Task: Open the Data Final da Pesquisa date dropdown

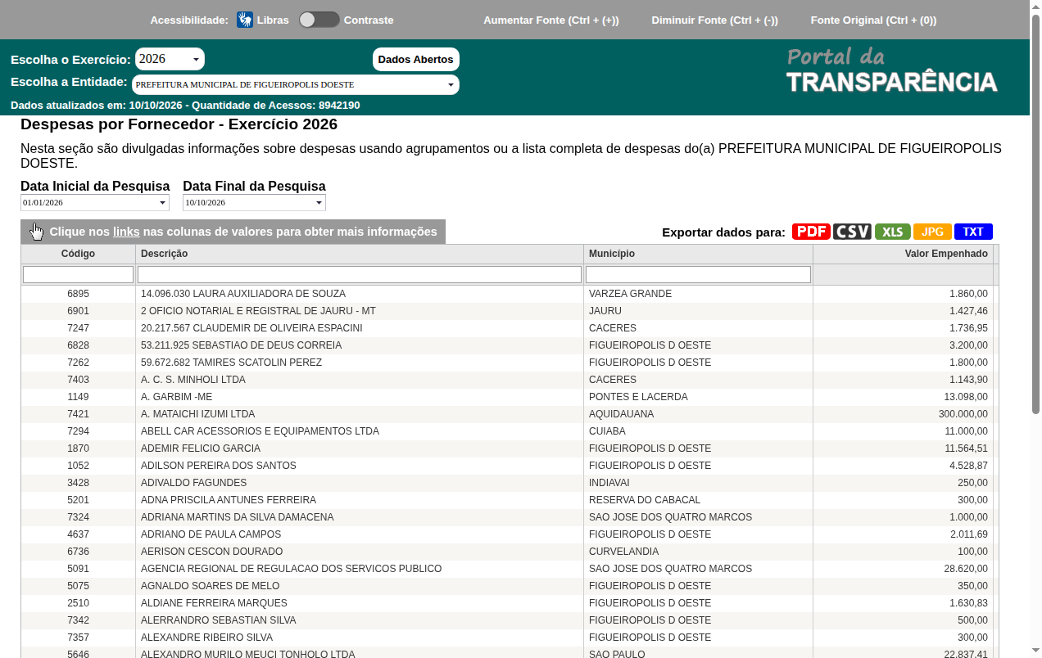Action: point(254,202)
